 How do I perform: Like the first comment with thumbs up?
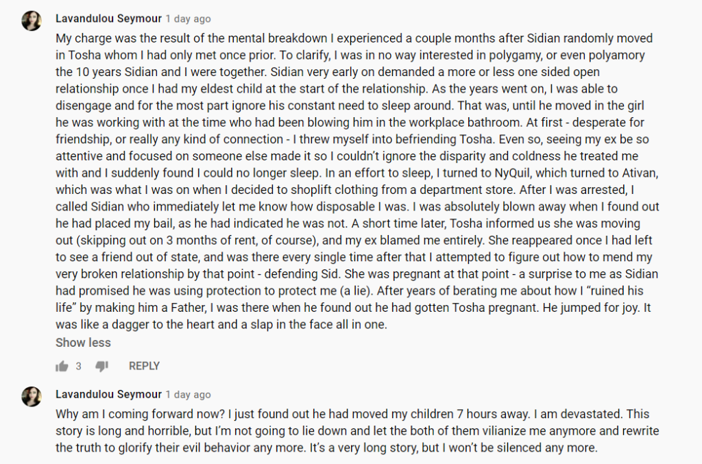click(x=62, y=366)
